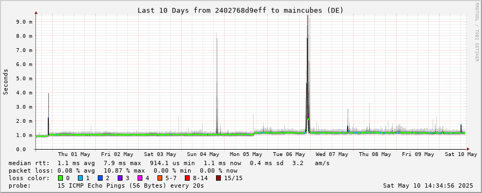The height and width of the screenshot is (193, 482).
Task: Click the light blue loss swatch for 1
Action: (80, 178)
